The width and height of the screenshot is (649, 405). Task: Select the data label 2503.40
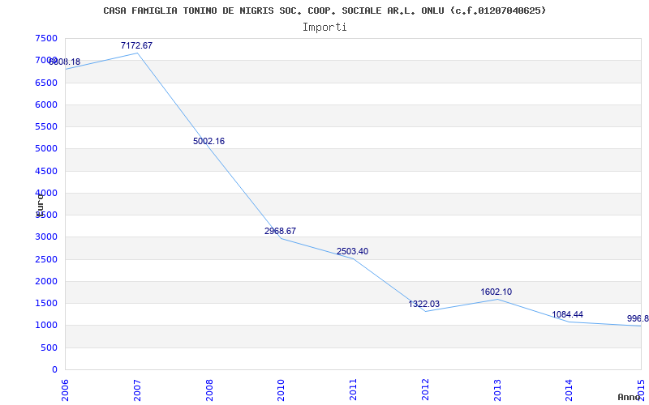point(352,251)
